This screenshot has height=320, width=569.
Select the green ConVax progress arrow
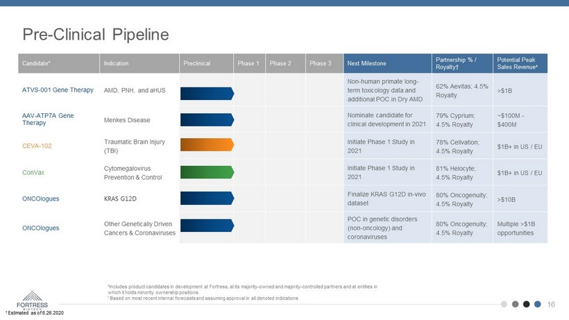(x=205, y=172)
